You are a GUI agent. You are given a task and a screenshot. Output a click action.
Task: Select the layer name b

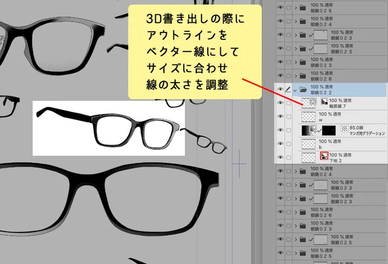tap(321, 147)
